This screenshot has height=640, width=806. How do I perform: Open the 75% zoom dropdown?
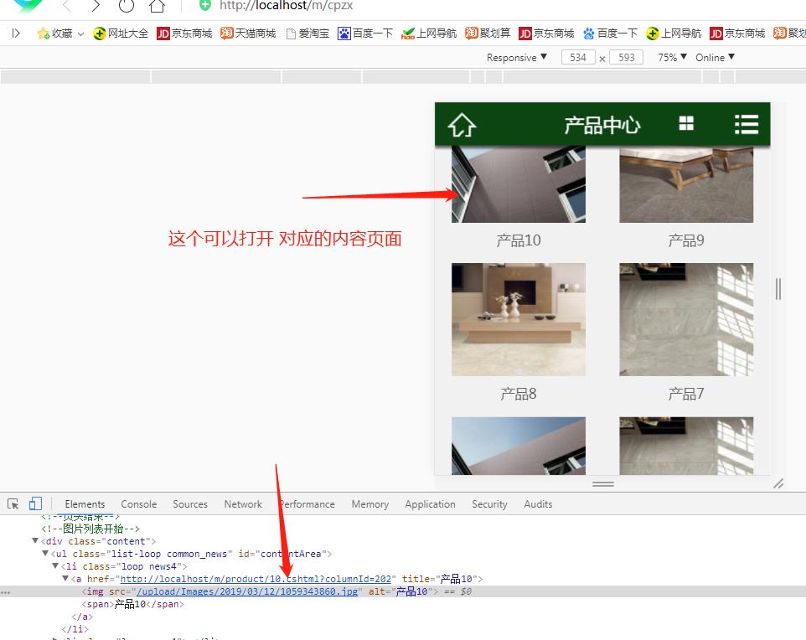tap(672, 58)
